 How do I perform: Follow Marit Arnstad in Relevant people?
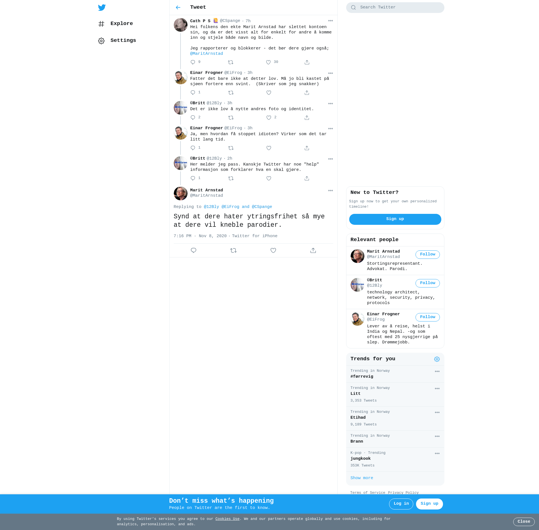[x=427, y=255]
